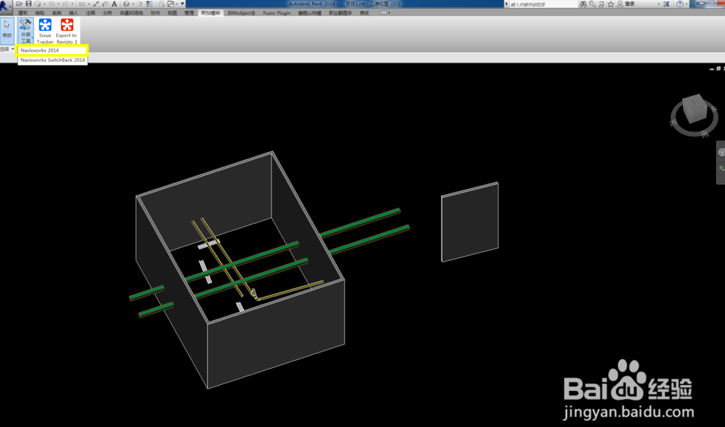Open the Subscription Center key icon

pos(592,4)
